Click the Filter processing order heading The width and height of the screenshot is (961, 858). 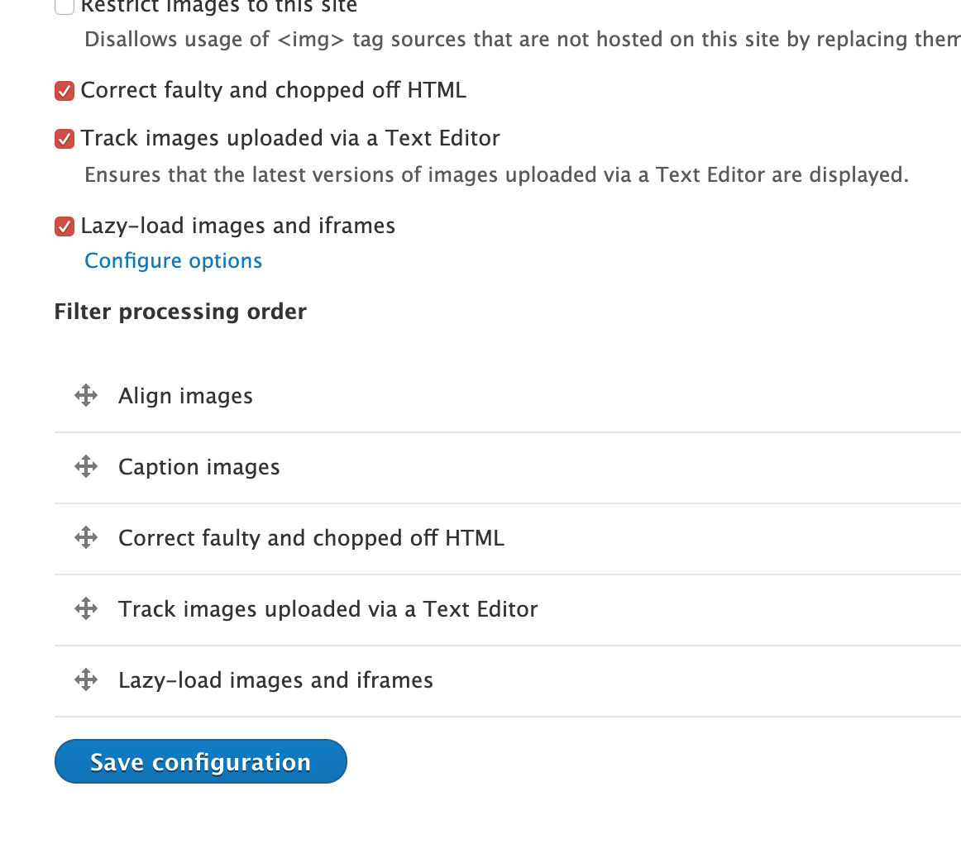click(x=180, y=312)
